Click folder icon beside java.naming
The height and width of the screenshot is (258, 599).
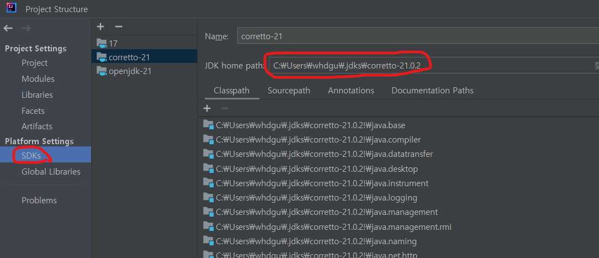click(x=208, y=240)
